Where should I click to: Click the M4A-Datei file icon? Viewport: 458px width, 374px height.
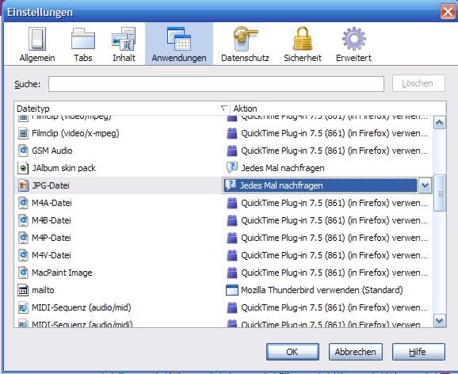point(23,203)
